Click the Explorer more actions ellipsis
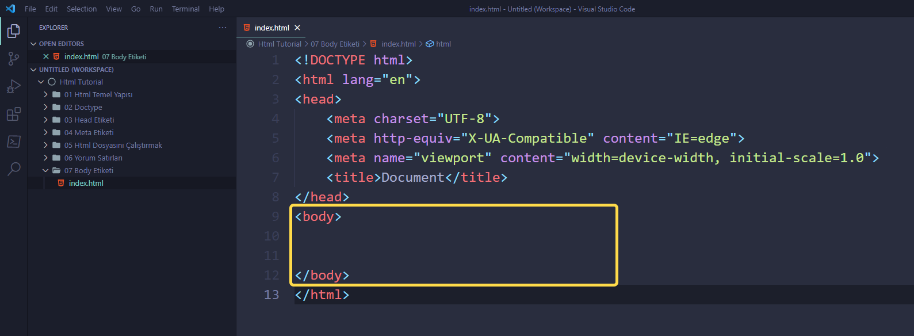 (x=223, y=28)
